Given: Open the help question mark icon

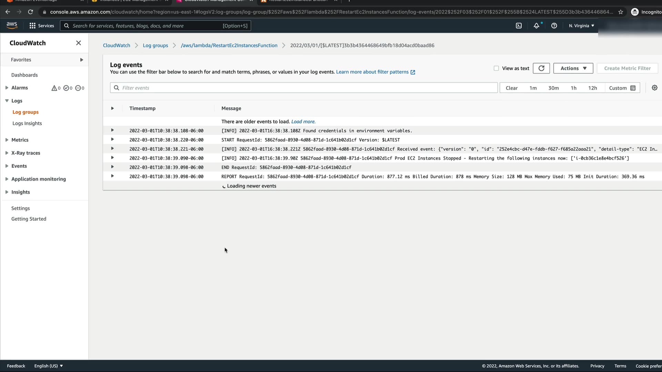Looking at the screenshot, I should tap(554, 26).
